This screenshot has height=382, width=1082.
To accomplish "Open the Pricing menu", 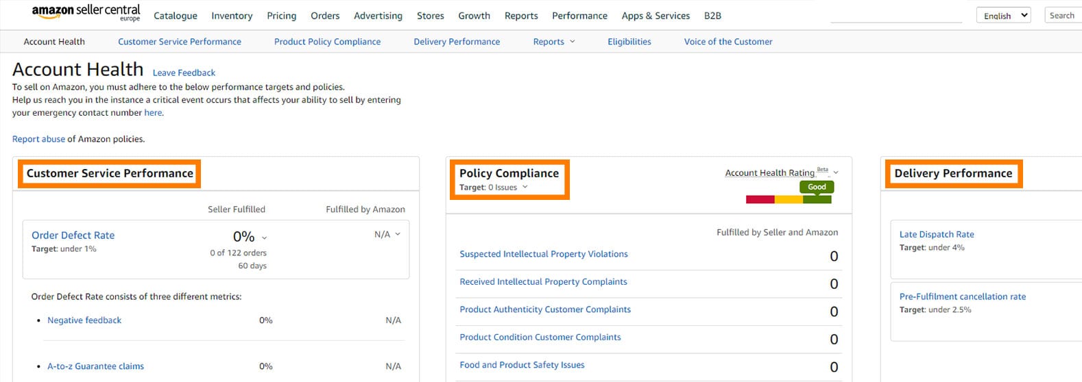I will coord(282,16).
